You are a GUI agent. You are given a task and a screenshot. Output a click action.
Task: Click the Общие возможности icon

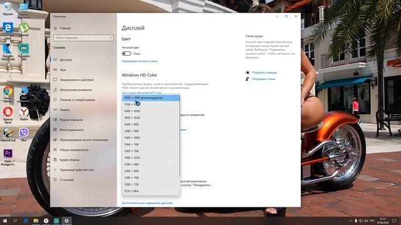(55, 150)
